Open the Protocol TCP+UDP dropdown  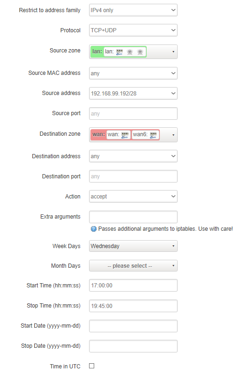click(133, 30)
